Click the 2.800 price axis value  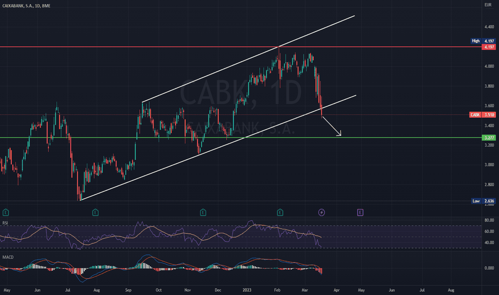pos(489,185)
